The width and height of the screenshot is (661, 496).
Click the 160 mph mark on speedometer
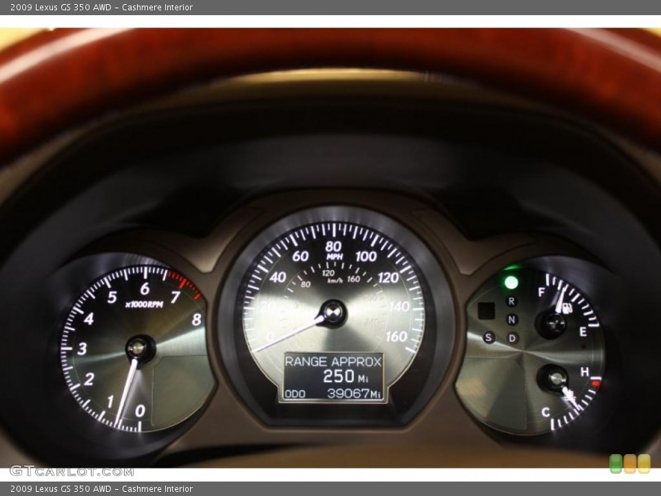397,337
